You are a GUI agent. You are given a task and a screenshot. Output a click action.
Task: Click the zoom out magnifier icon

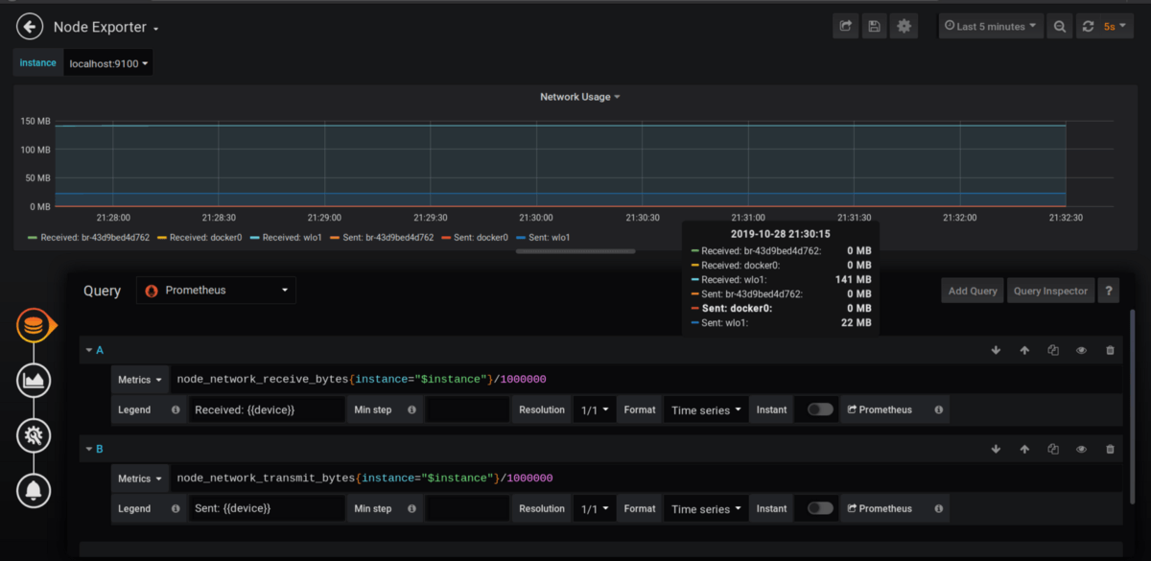click(1060, 27)
